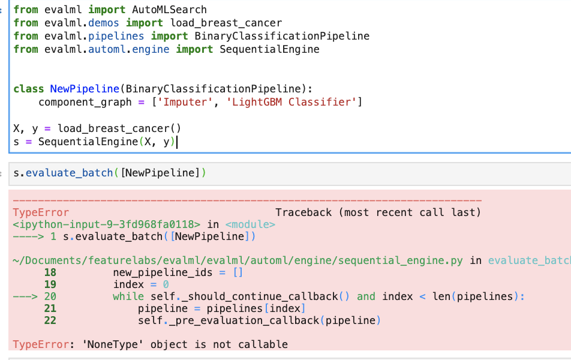Click '<module>' text in traceback
Viewport: 571px width, 360px height.
250,224
